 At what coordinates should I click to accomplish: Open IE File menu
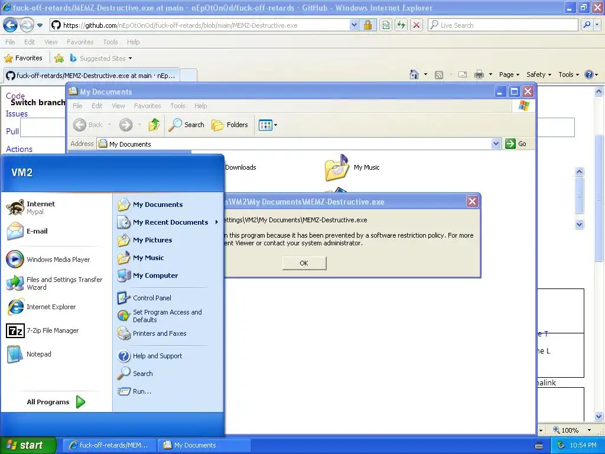[10, 42]
